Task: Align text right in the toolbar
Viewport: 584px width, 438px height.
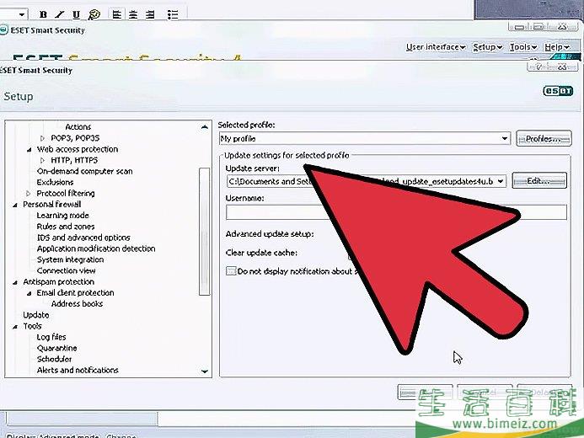Action: pyautogui.click(x=150, y=14)
